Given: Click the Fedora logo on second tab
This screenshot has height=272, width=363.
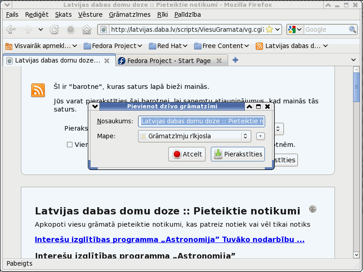Looking at the screenshot, I should click(x=122, y=61).
